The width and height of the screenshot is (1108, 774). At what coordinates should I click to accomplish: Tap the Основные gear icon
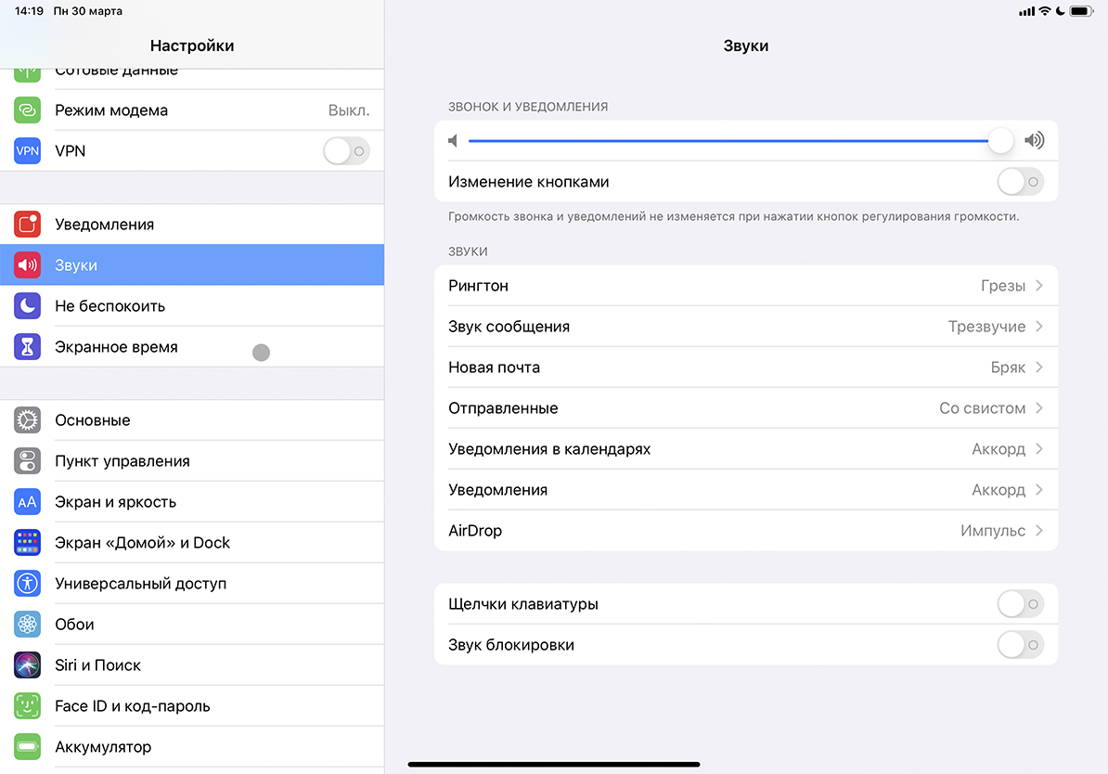(28, 419)
